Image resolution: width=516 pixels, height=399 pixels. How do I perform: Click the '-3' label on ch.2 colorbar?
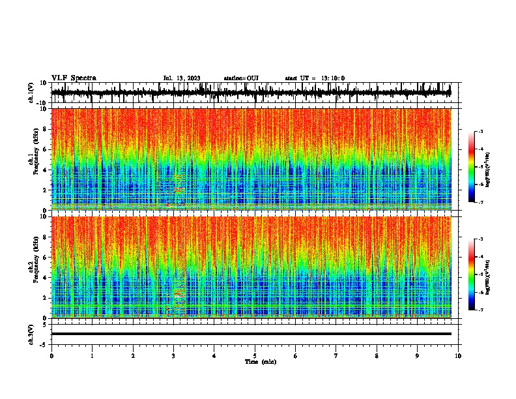click(x=480, y=239)
